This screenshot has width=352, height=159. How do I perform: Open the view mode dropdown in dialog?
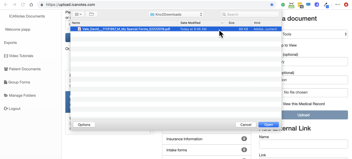[78, 14]
